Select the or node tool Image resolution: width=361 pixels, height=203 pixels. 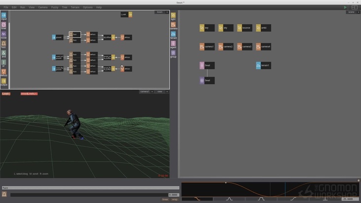pos(4,63)
